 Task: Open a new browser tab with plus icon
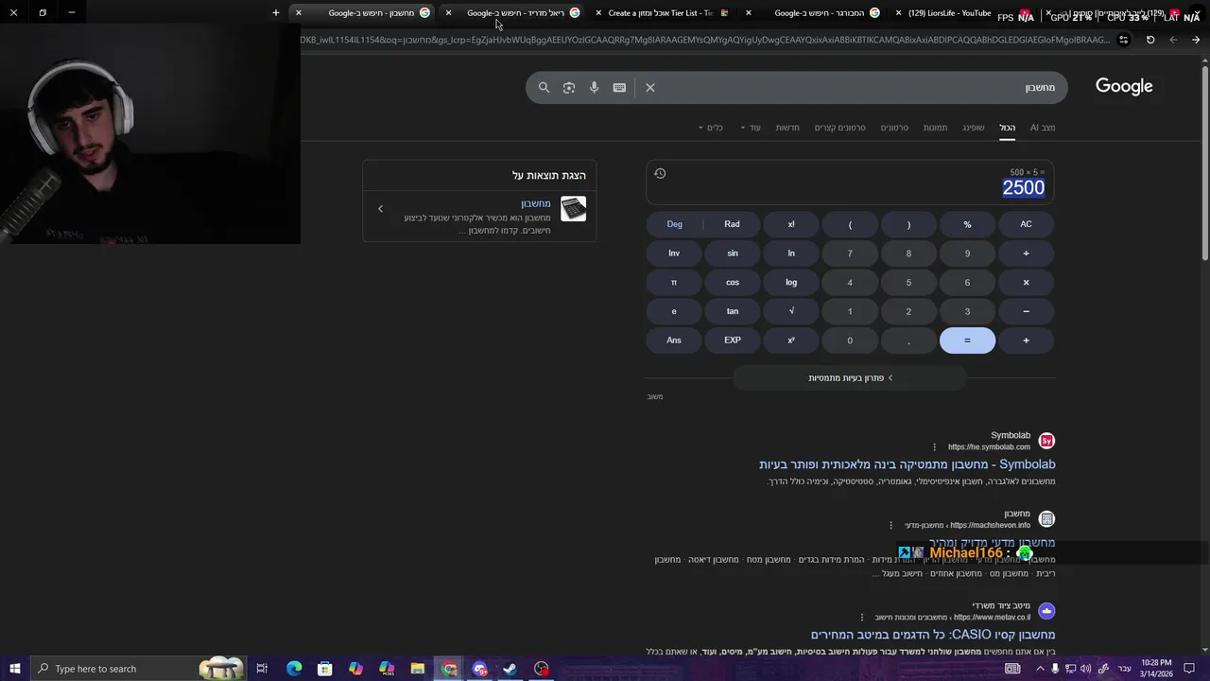click(x=275, y=12)
